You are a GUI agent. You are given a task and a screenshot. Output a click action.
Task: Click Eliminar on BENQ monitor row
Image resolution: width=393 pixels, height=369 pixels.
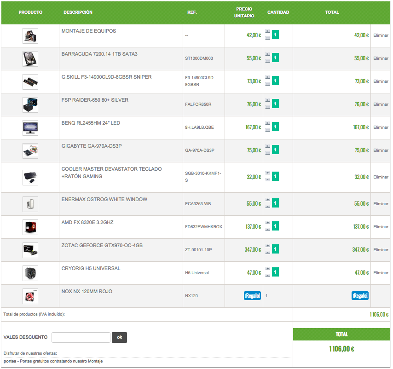click(x=381, y=127)
